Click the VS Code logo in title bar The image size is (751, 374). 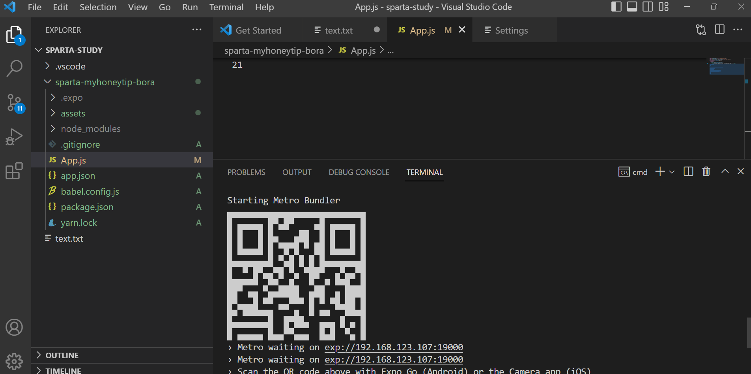tap(9, 7)
